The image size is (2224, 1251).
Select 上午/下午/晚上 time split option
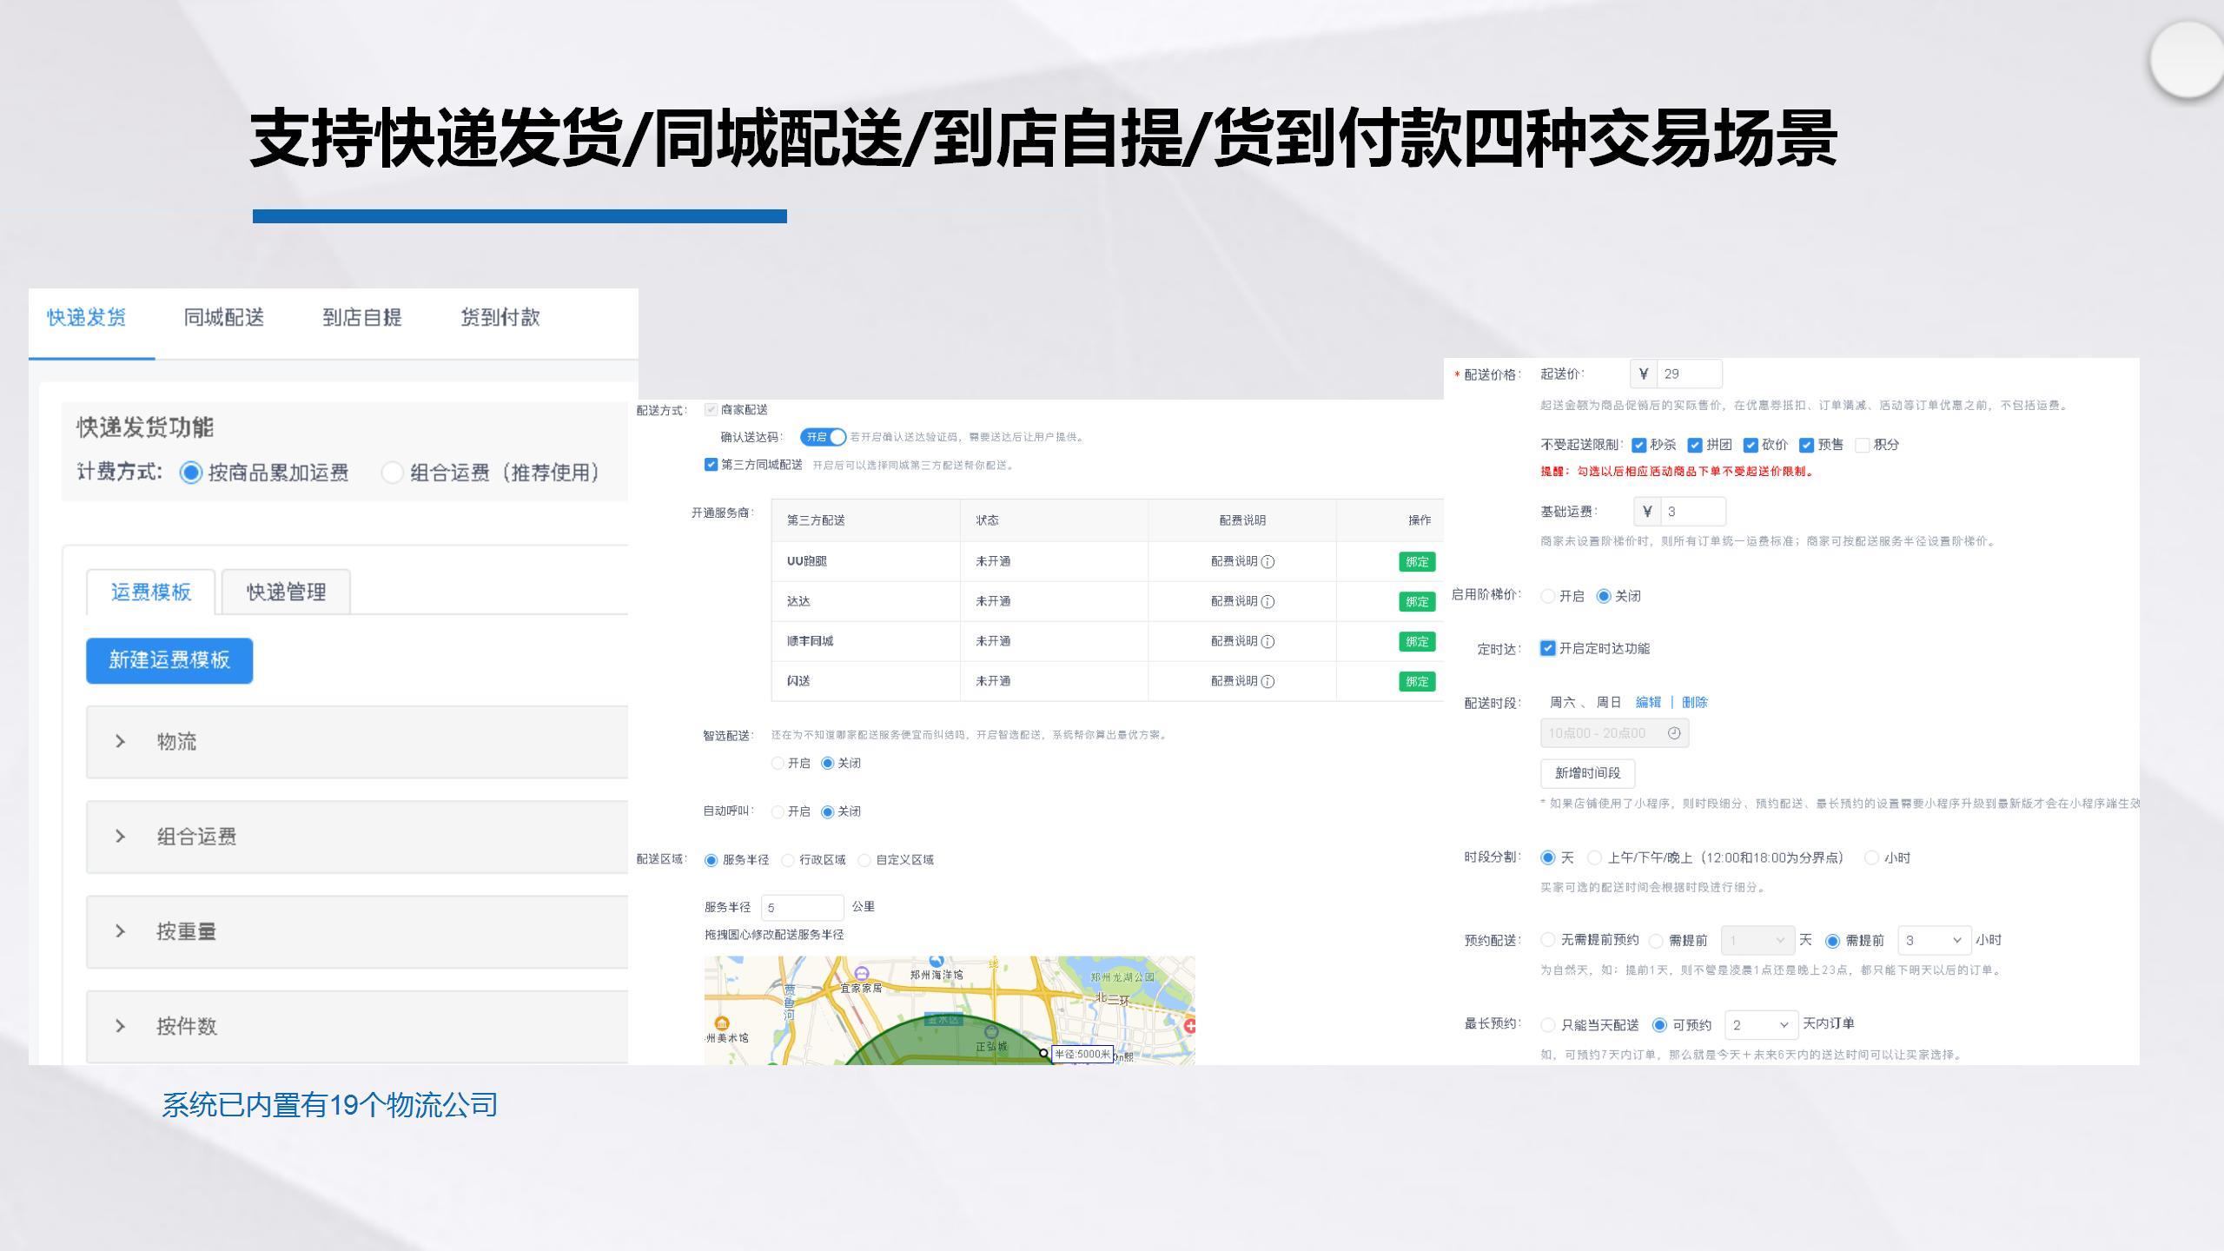1594,857
